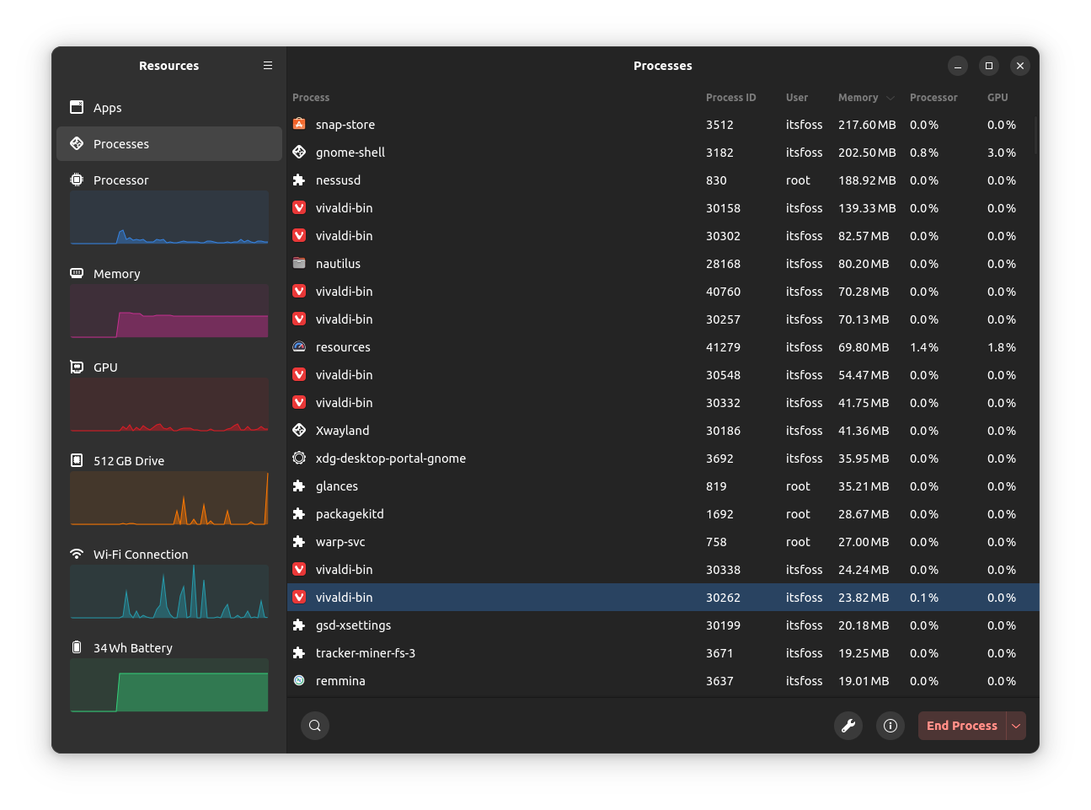Click the resources process icon

coord(299,346)
